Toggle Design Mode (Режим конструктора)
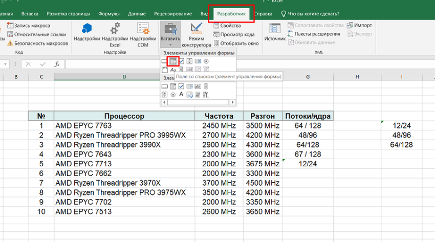Viewport: 435px width, 242px height. click(195, 30)
